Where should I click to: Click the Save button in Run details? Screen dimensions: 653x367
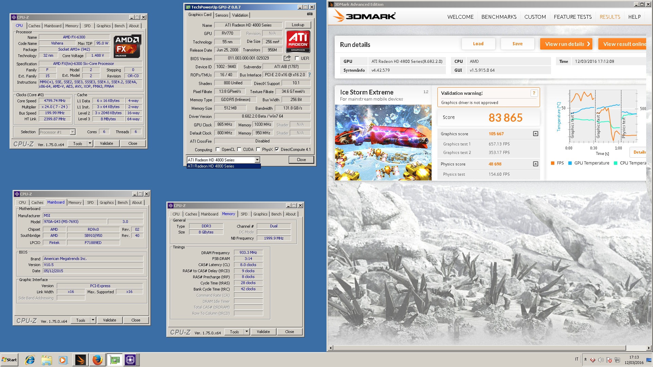pos(517,44)
